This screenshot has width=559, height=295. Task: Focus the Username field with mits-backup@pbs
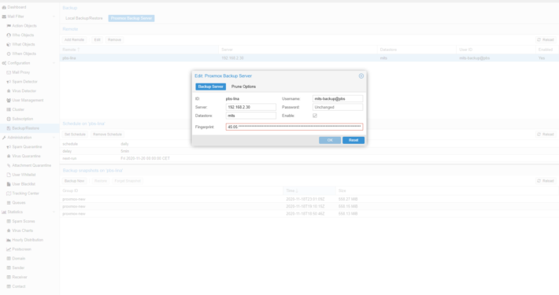coord(338,98)
